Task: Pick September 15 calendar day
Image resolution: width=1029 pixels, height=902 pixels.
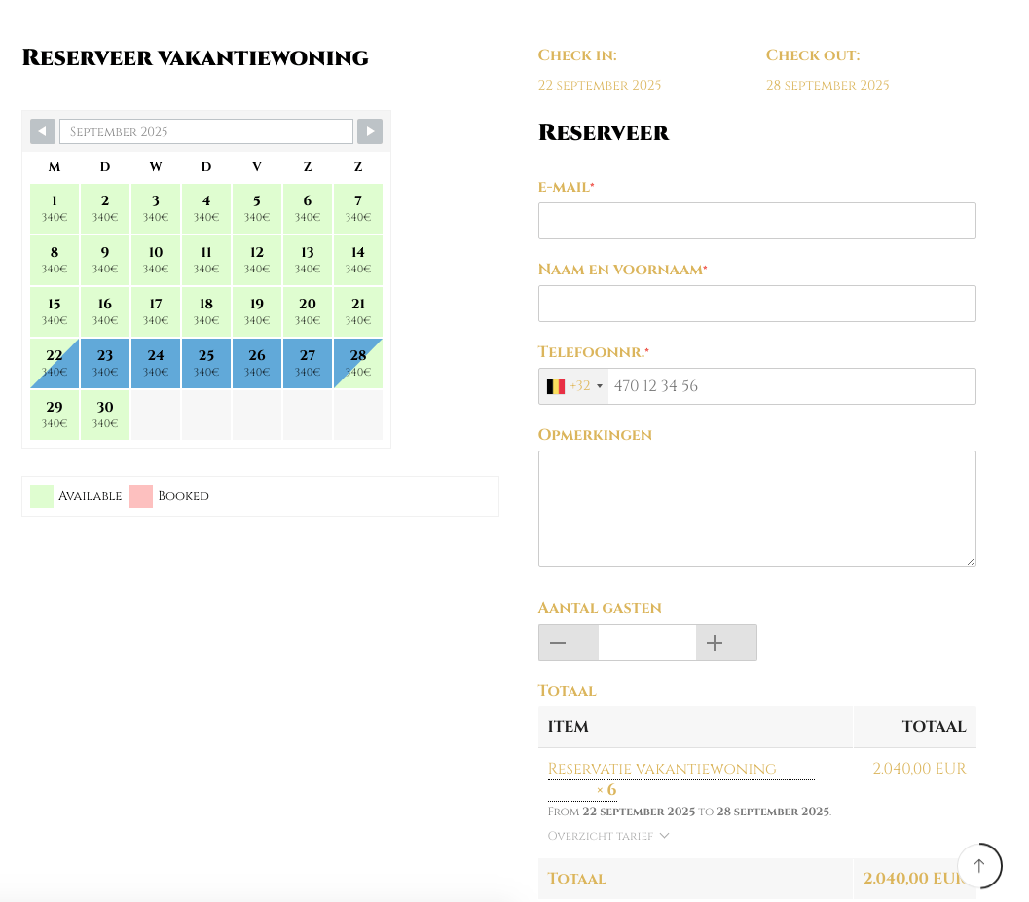Action: (x=55, y=311)
